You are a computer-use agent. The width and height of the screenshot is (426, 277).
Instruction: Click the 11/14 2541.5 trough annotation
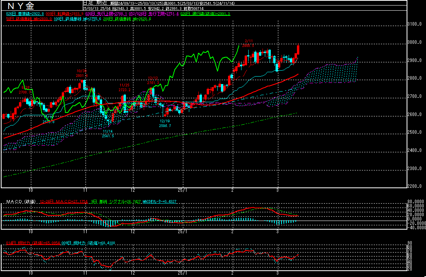click(x=108, y=133)
